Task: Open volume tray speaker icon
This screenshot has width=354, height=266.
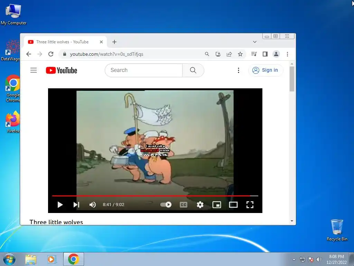Action: tap(319, 259)
